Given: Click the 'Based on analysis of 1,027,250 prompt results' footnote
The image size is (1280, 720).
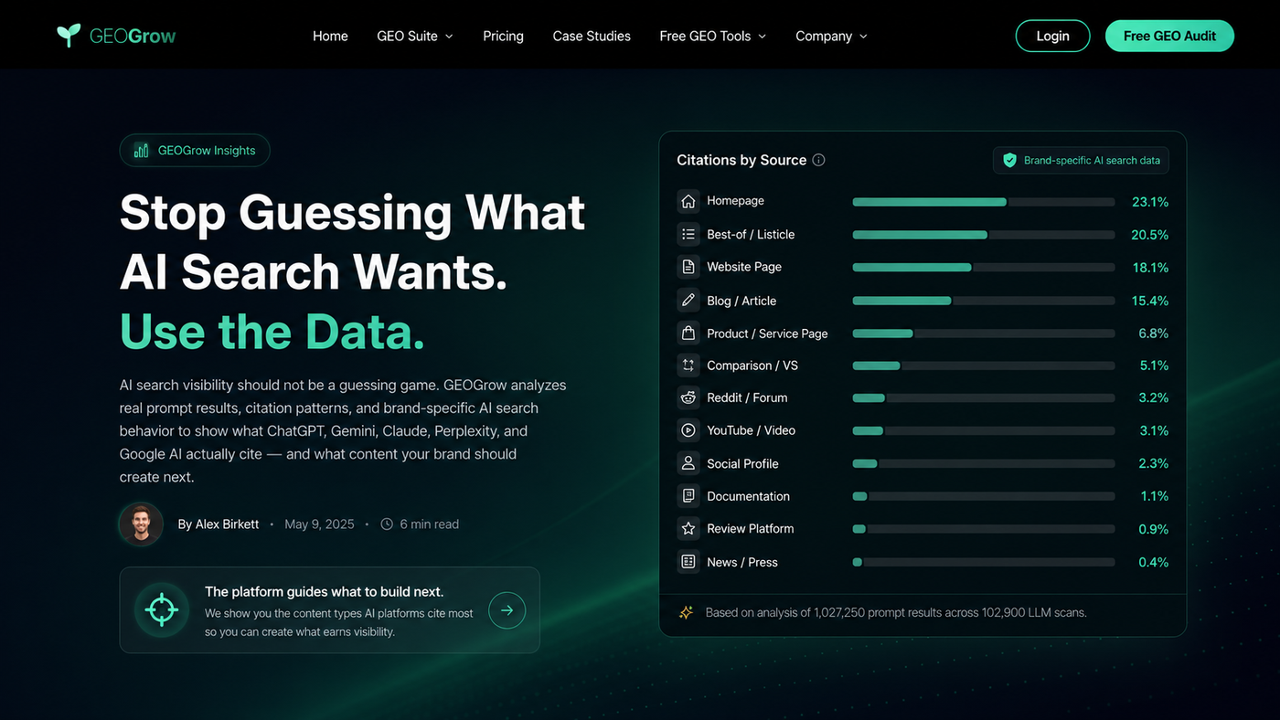Looking at the screenshot, I should point(896,612).
